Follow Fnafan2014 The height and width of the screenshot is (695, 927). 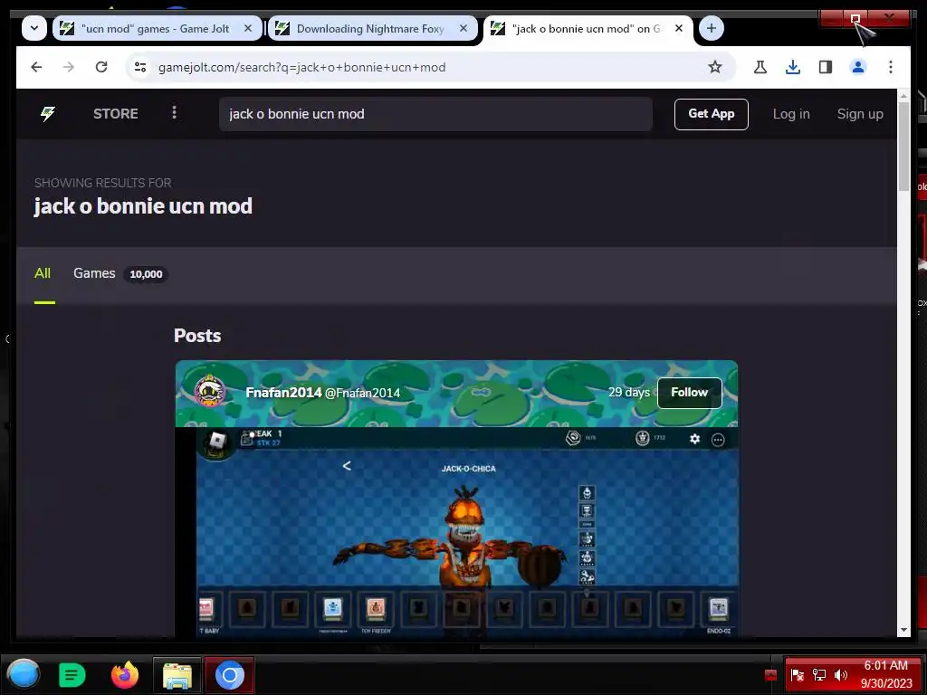[689, 393]
